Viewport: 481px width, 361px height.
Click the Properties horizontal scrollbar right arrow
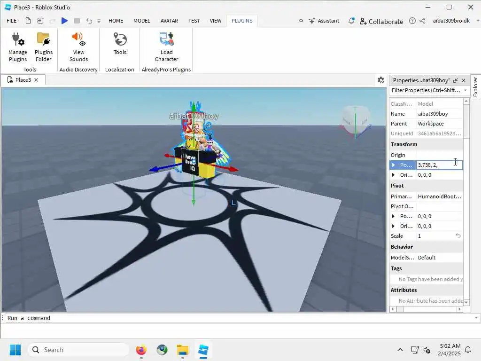click(x=459, y=309)
